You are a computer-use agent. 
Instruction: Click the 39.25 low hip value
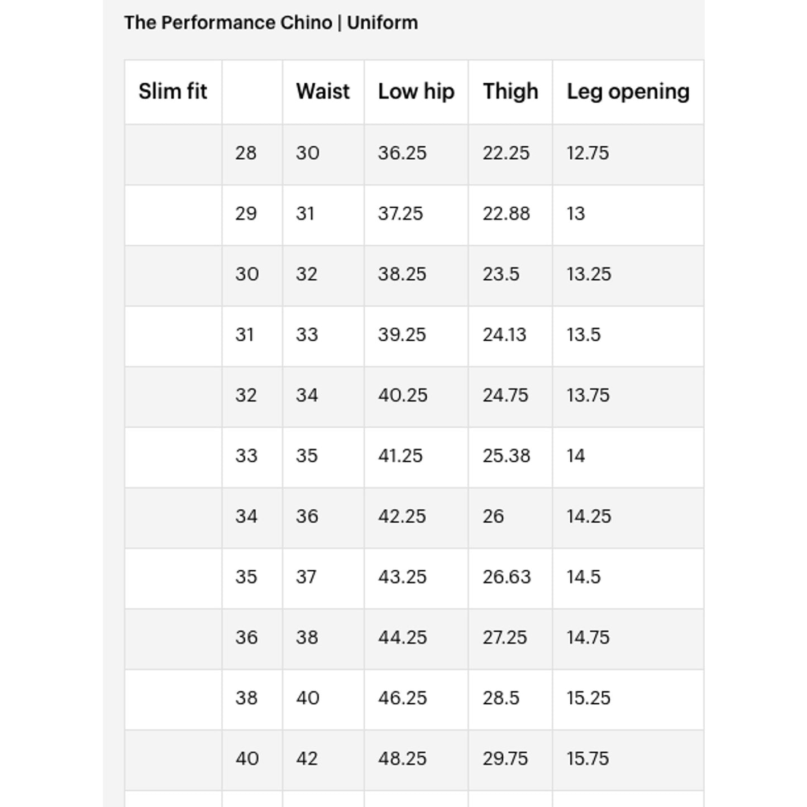(x=402, y=335)
